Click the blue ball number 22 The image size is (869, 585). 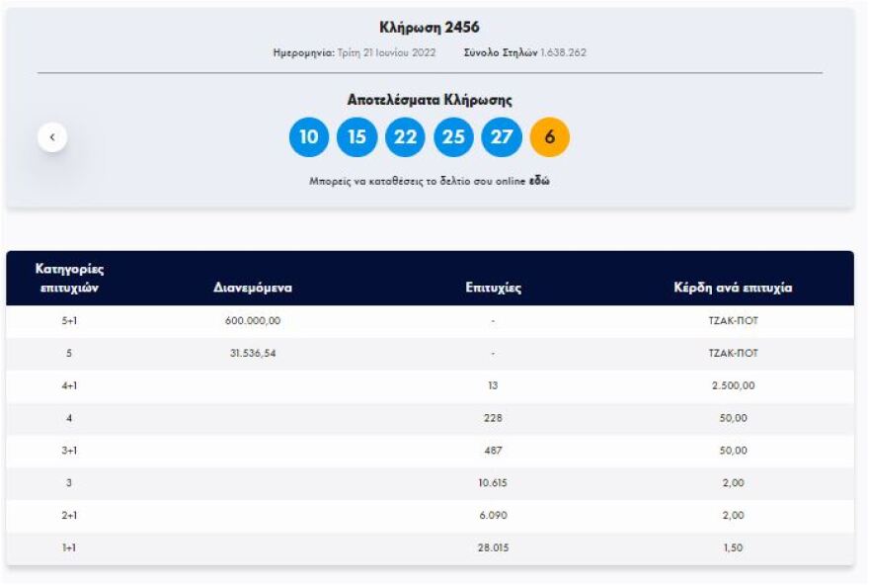coord(405,137)
